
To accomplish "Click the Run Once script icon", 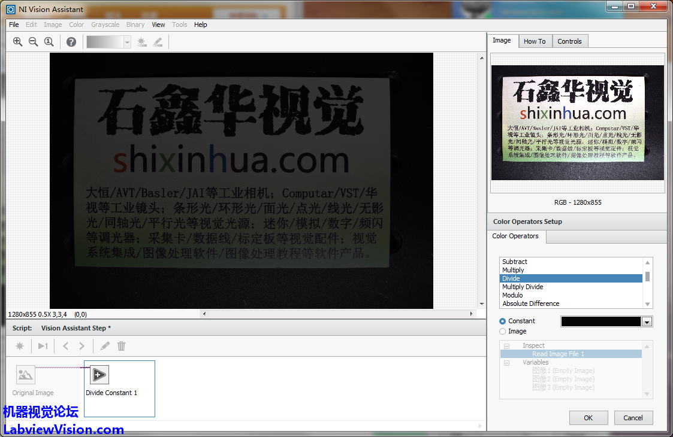I will [x=43, y=346].
